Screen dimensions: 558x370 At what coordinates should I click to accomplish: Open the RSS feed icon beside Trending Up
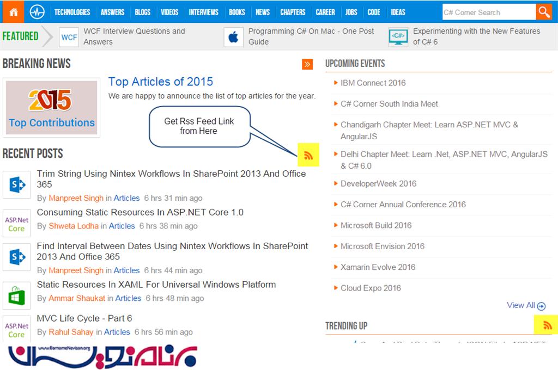pyautogui.click(x=547, y=325)
